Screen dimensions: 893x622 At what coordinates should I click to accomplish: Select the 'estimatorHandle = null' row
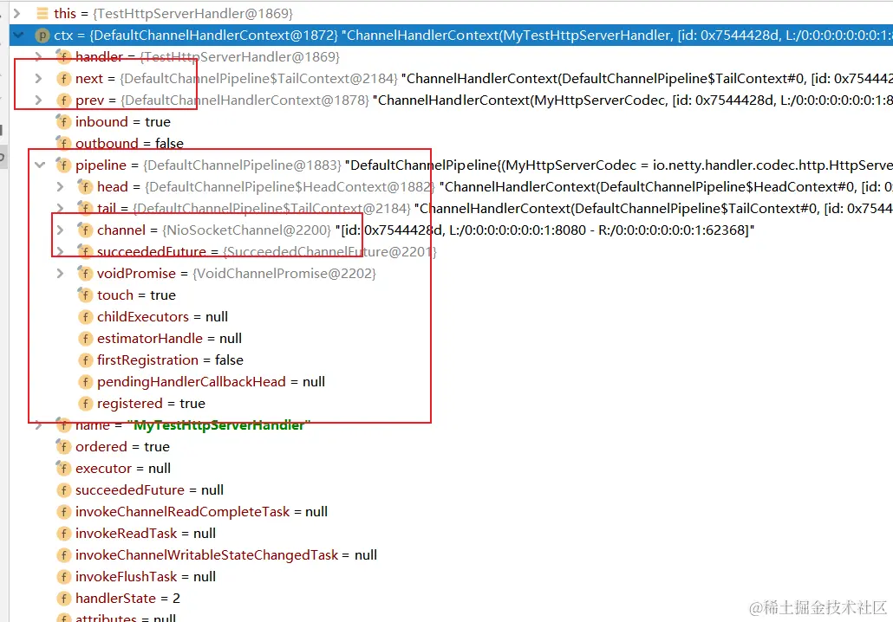point(451,339)
